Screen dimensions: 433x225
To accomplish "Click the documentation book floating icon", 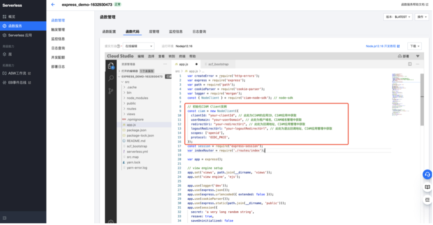I will [427, 187].
